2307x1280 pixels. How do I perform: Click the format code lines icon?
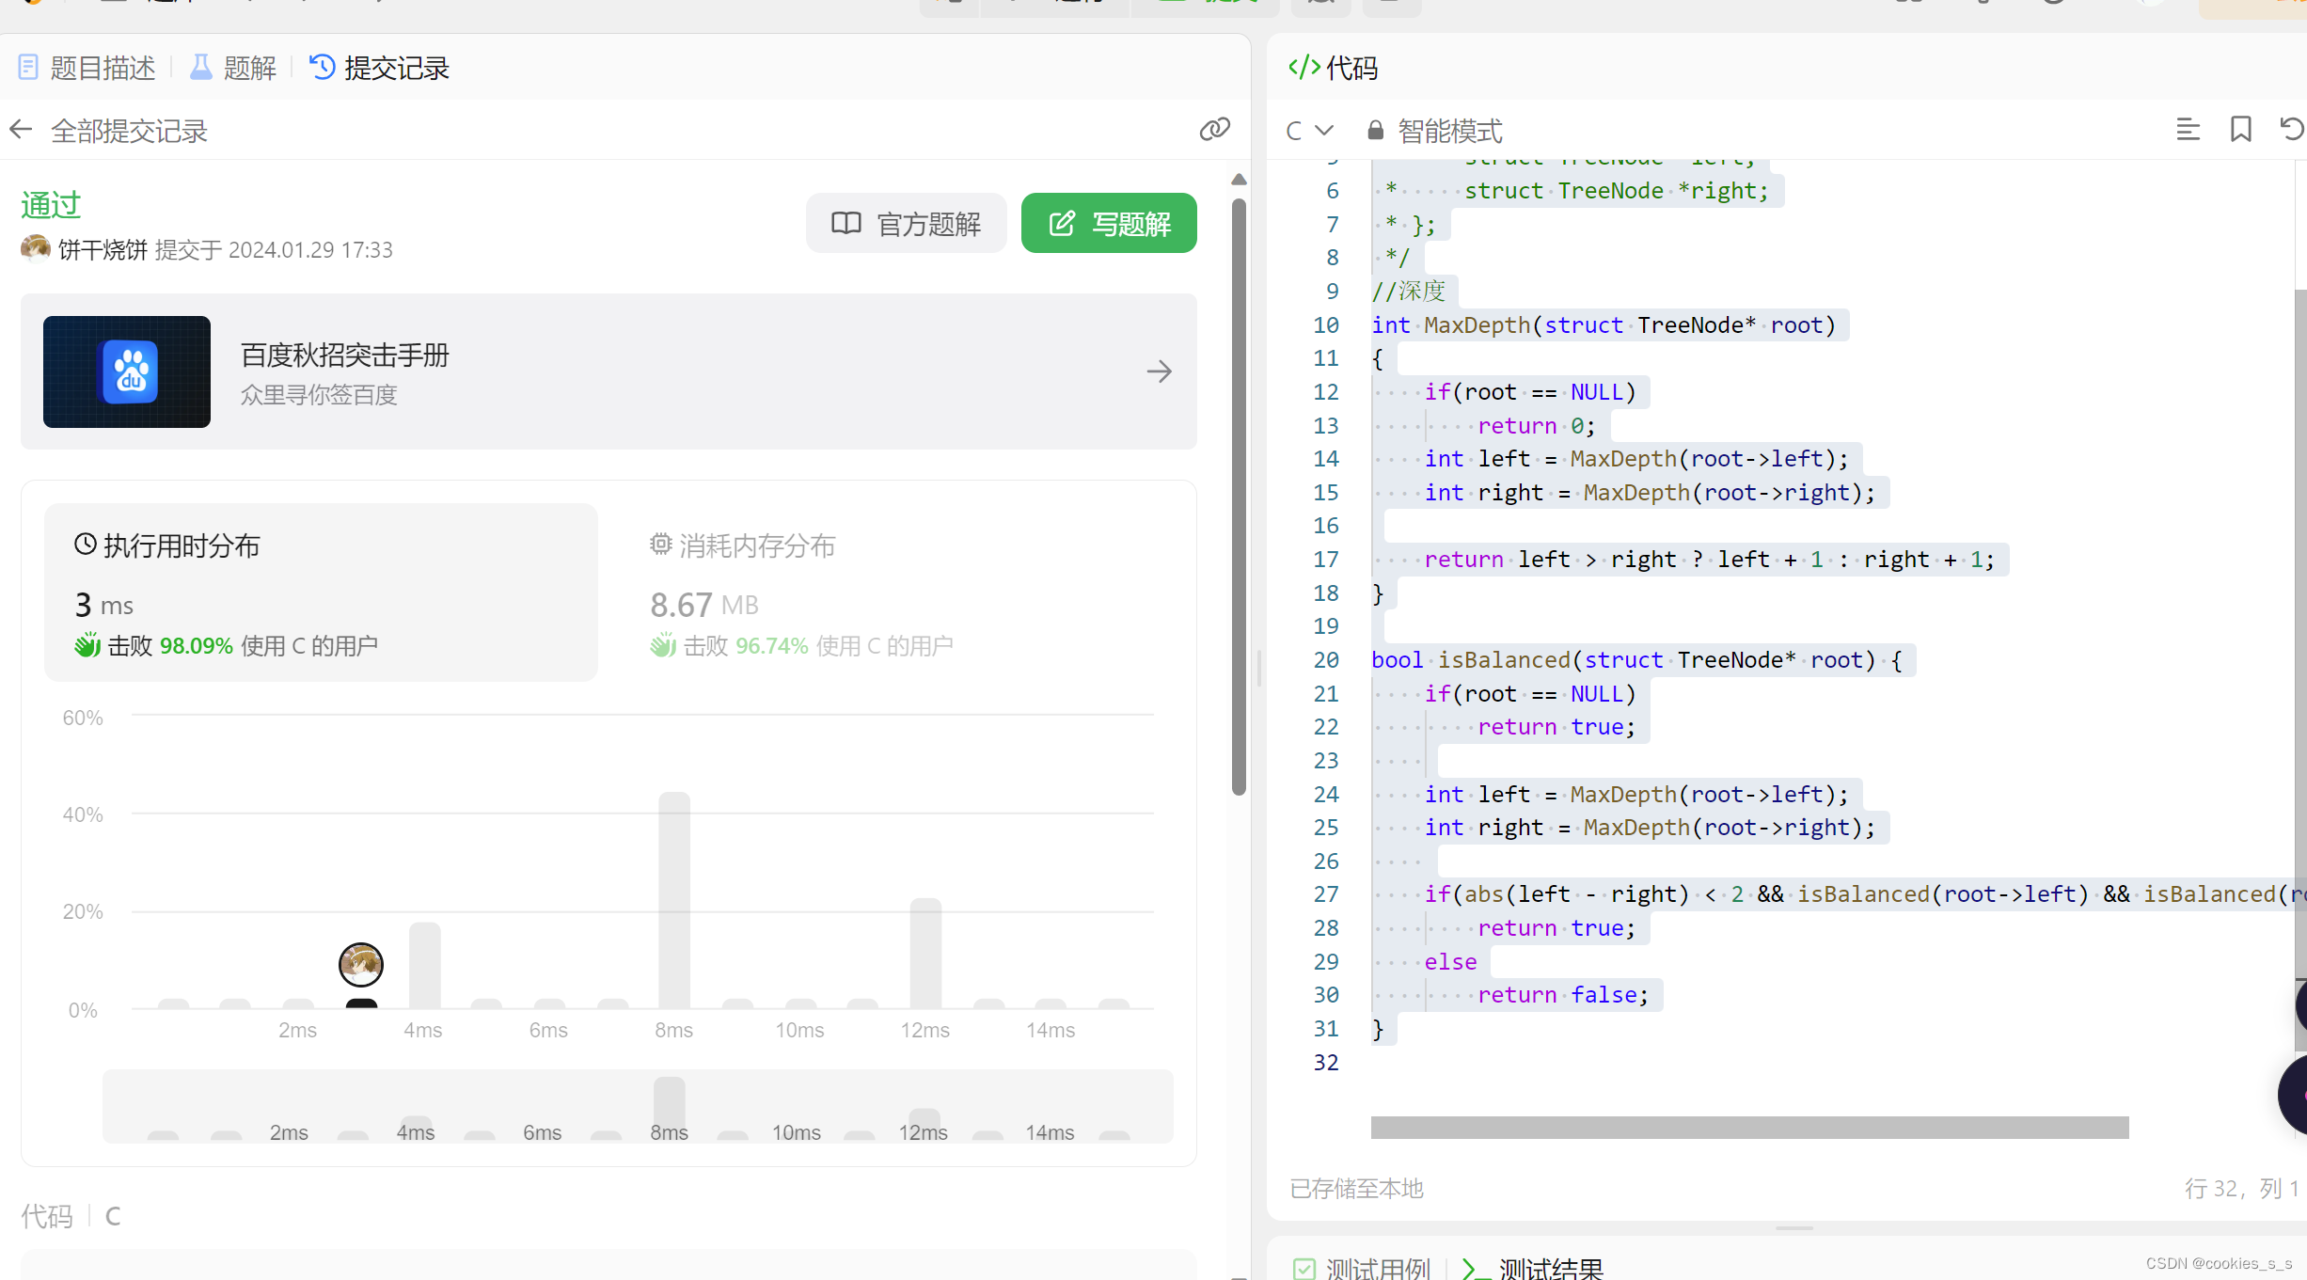pyautogui.click(x=2188, y=130)
